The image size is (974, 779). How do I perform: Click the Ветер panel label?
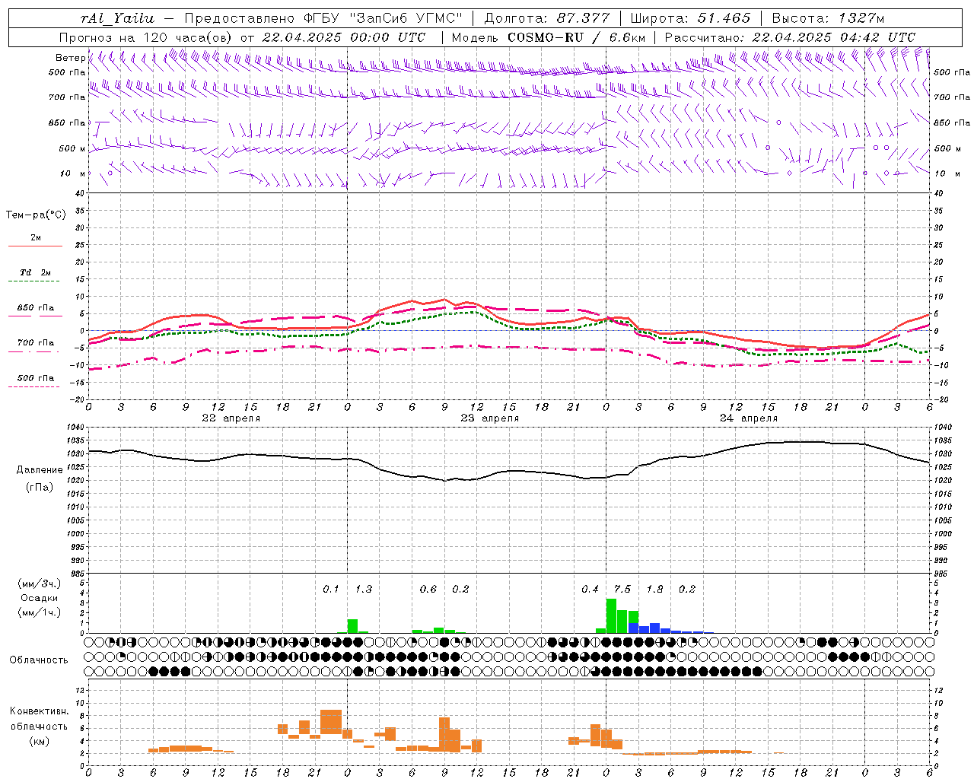(x=70, y=58)
